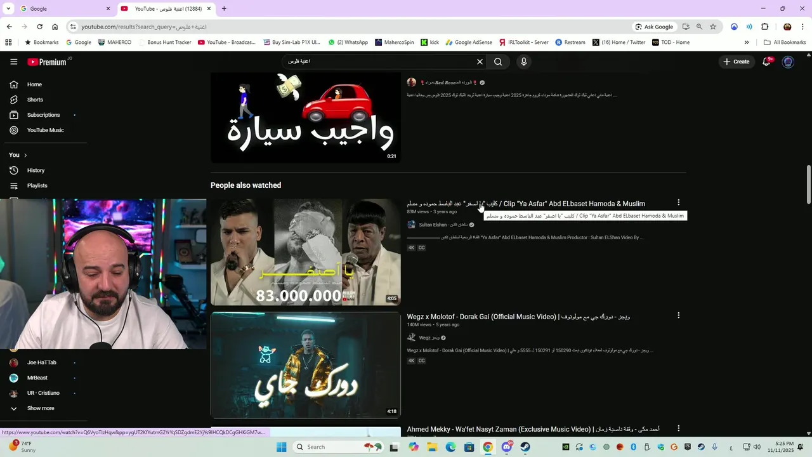Open more options for Ya Asfar video
The image size is (812, 457).
678,202
